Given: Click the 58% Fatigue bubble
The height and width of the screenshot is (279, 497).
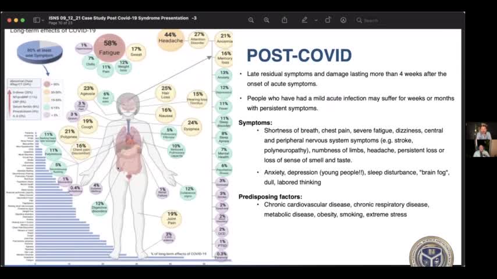Looking at the screenshot, I should [x=109, y=48].
